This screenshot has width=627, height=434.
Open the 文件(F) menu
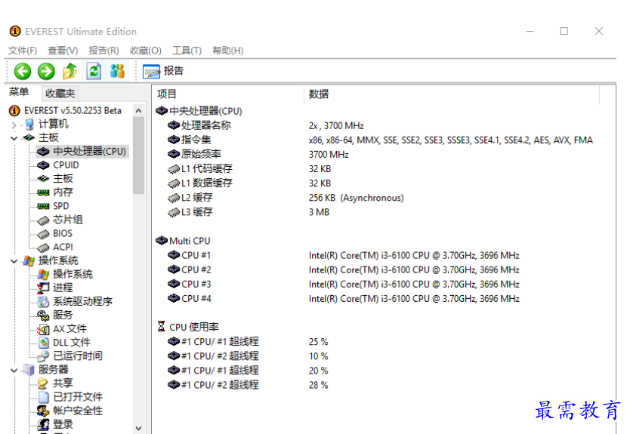[x=23, y=51]
